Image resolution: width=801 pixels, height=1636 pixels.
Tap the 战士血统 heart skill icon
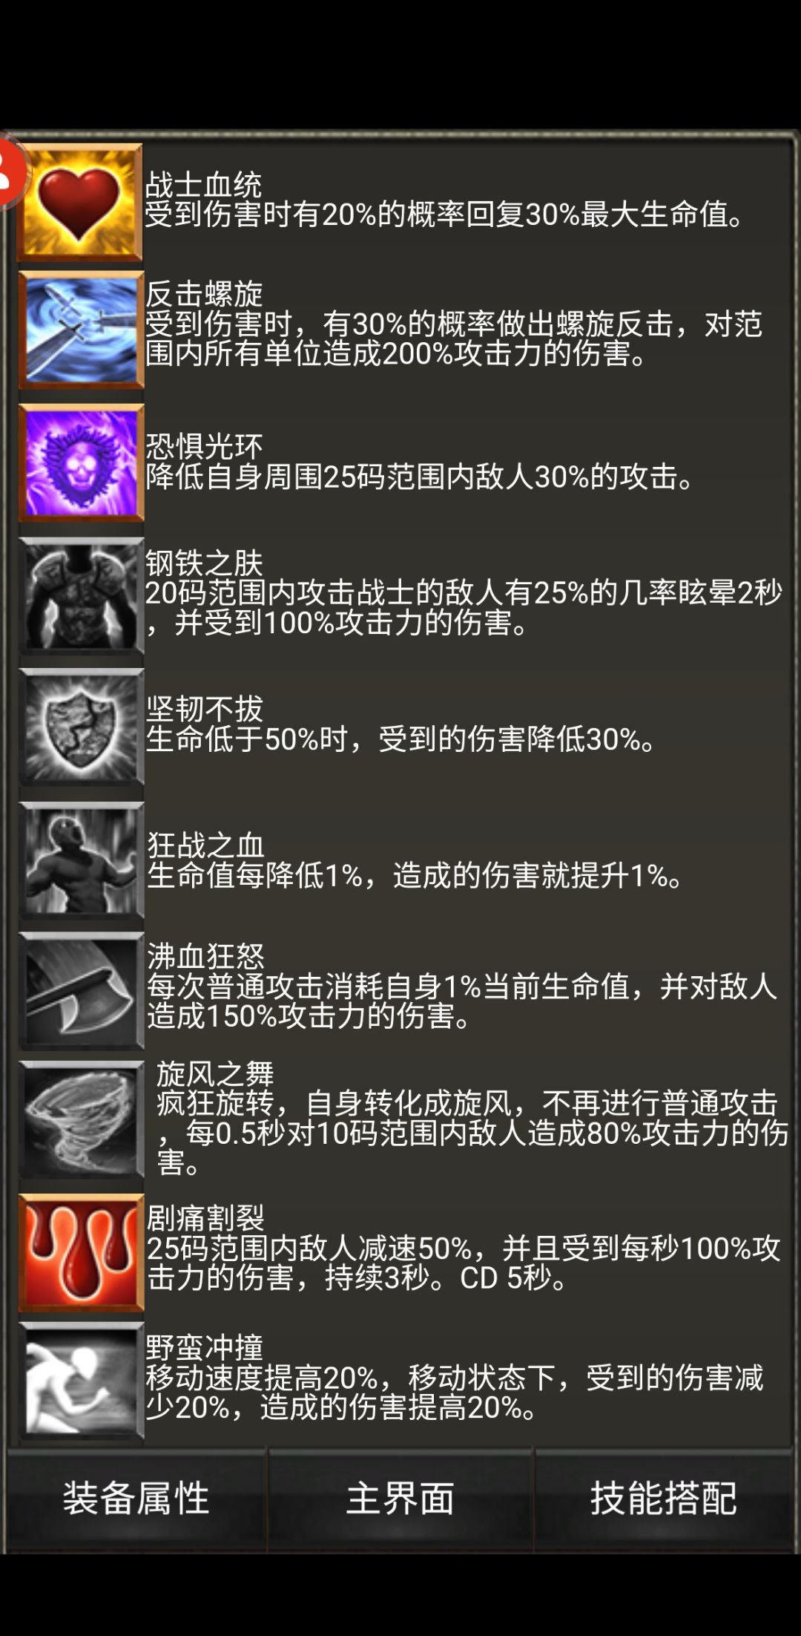tap(80, 202)
